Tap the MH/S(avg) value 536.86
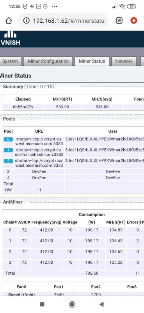Image resolution: width=144 pixels, height=313 pixels. (x=102, y=107)
